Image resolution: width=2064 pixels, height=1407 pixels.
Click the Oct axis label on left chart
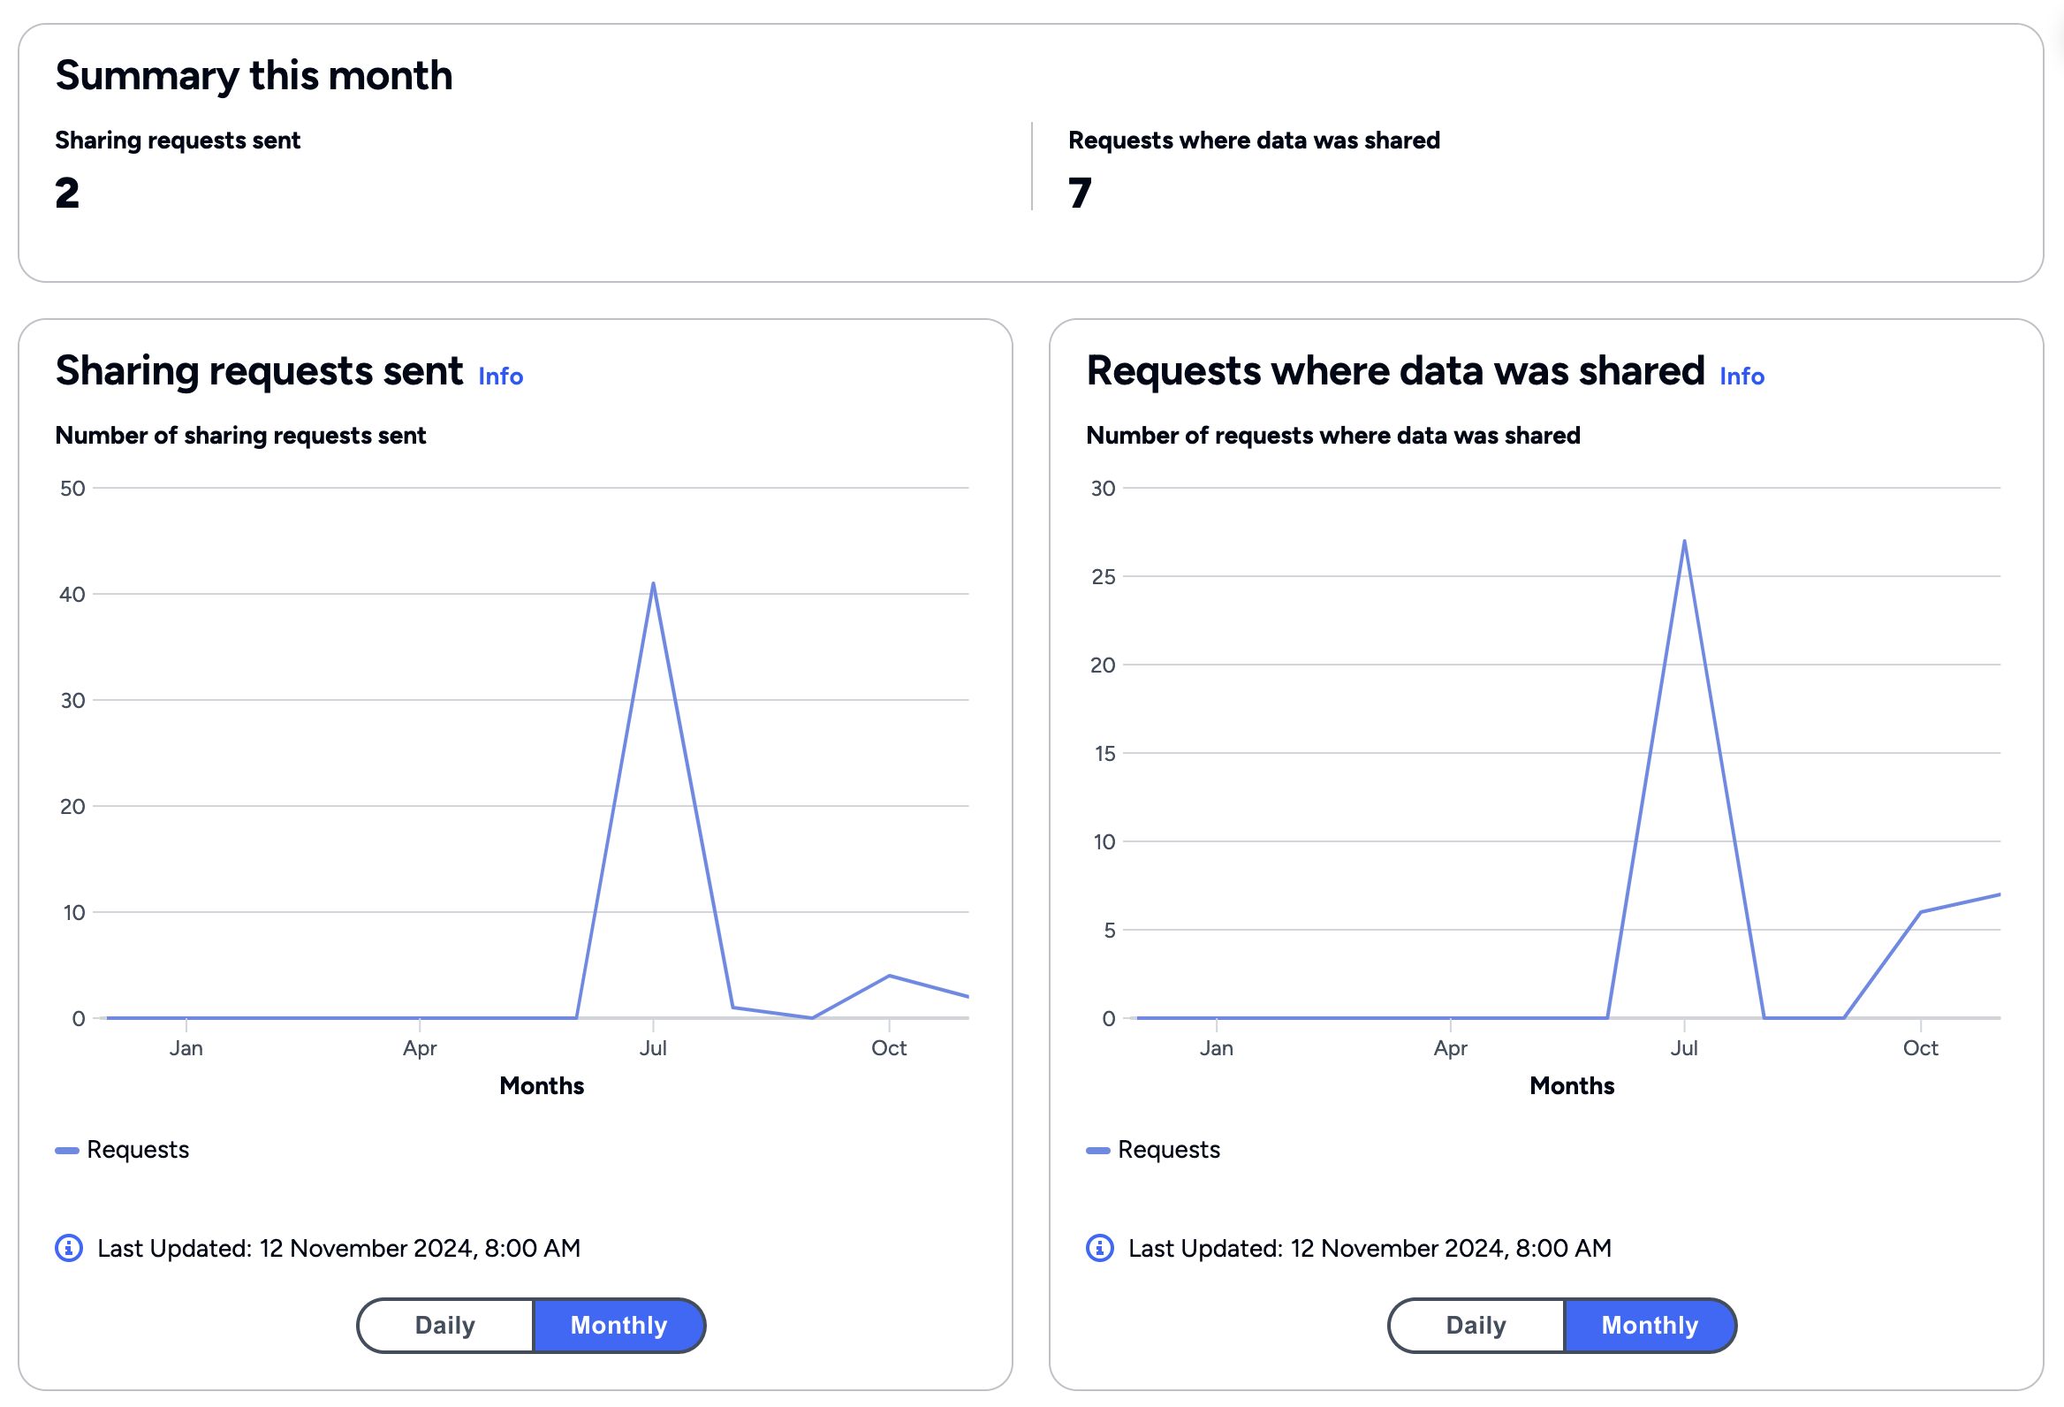889,1048
